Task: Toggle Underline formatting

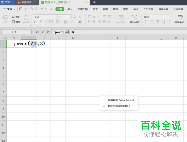Action: 45,22
